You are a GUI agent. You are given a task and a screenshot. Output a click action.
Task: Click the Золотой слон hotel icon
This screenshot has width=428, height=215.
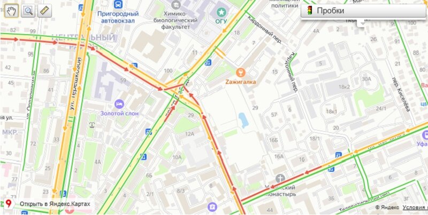(119, 103)
